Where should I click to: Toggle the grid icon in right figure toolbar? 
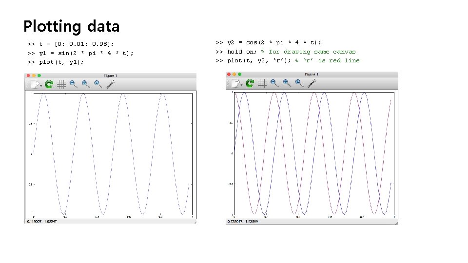[x=262, y=83]
